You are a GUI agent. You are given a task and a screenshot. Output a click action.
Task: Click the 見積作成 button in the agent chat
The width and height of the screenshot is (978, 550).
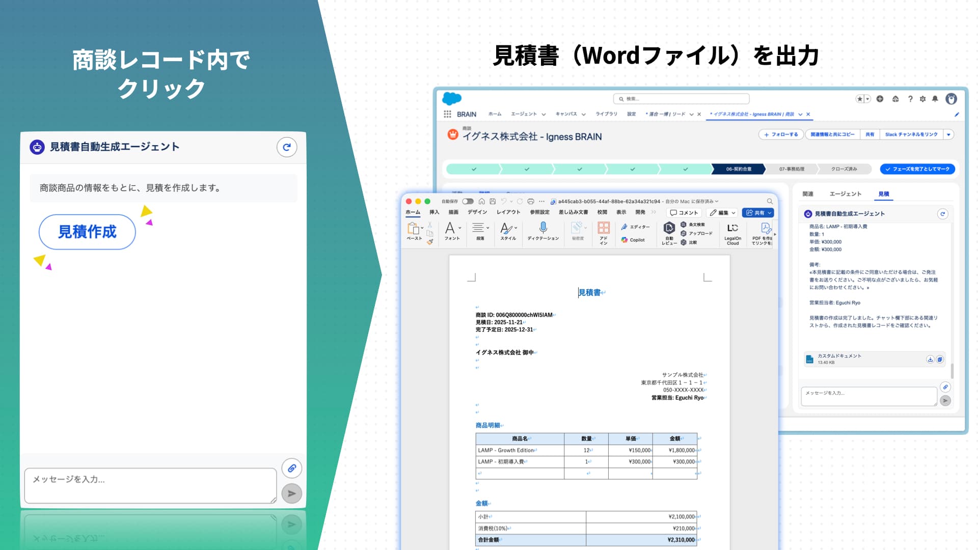coord(87,232)
